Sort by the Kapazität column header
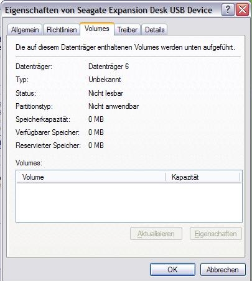Image resolution: width=252 pixels, height=281 pixels. pos(203,177)
